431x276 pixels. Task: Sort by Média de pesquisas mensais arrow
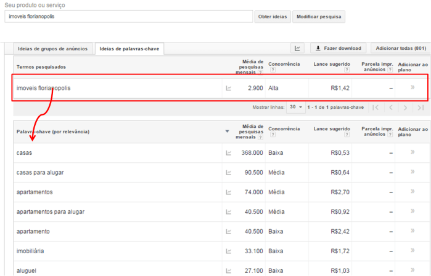tap(227, 132)
